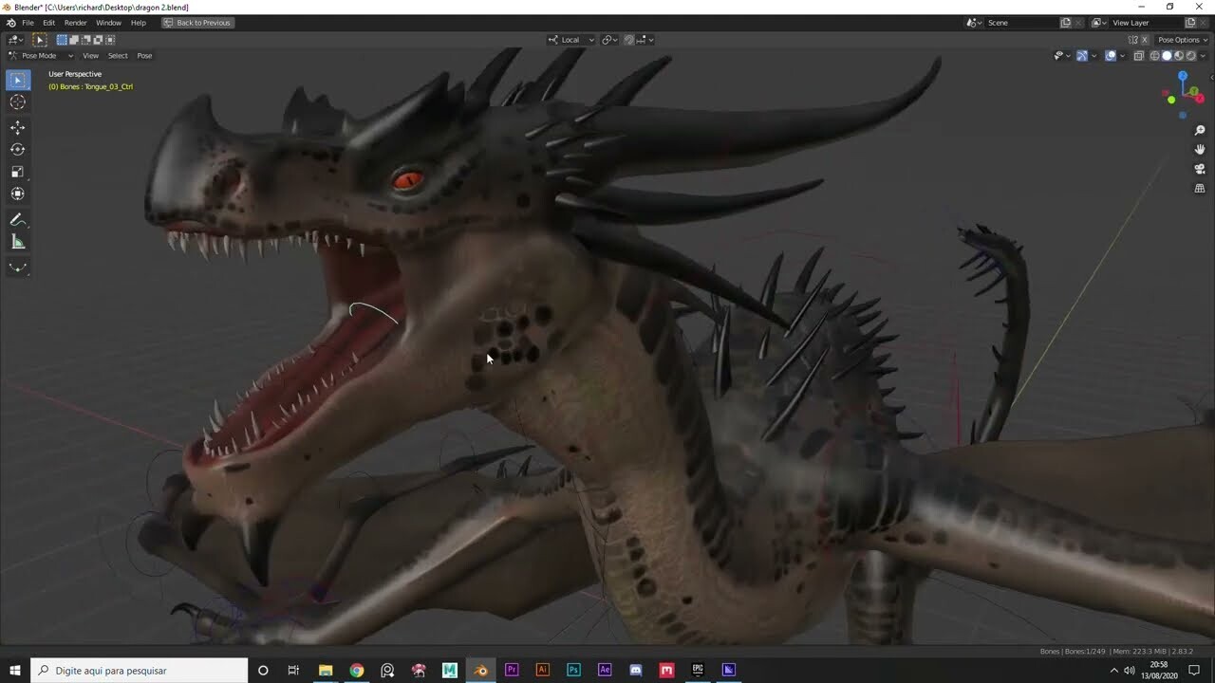Enable the snapping magnet icon
Viewport: 1215px width, 683px height.
click(630, 40)
